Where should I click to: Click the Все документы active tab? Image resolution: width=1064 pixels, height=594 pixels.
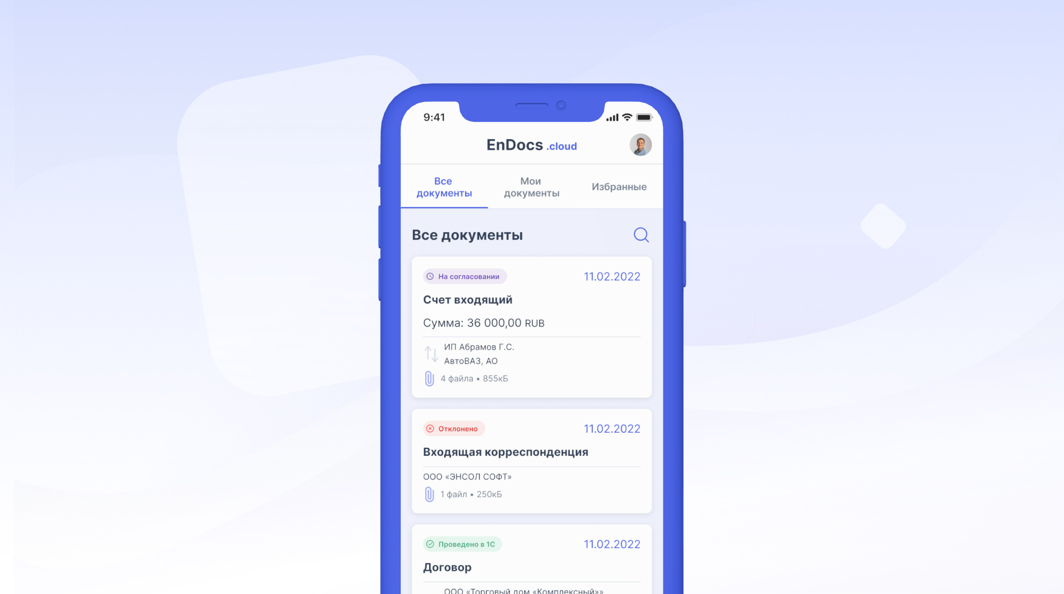click(444, 187)
